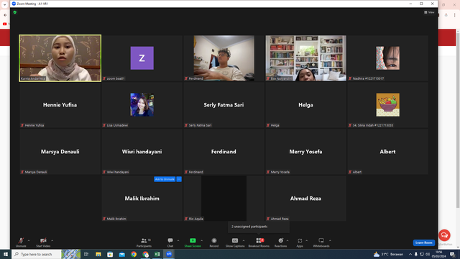460x259 pixels.
Task: Switch to Zoom icon in the taskbar
Action: tap(169, 254)
